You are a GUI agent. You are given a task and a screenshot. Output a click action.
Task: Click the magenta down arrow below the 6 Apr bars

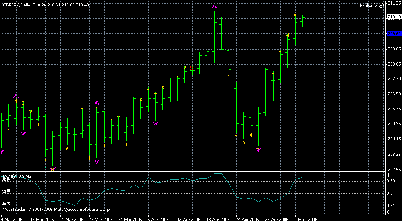point(156,124)
